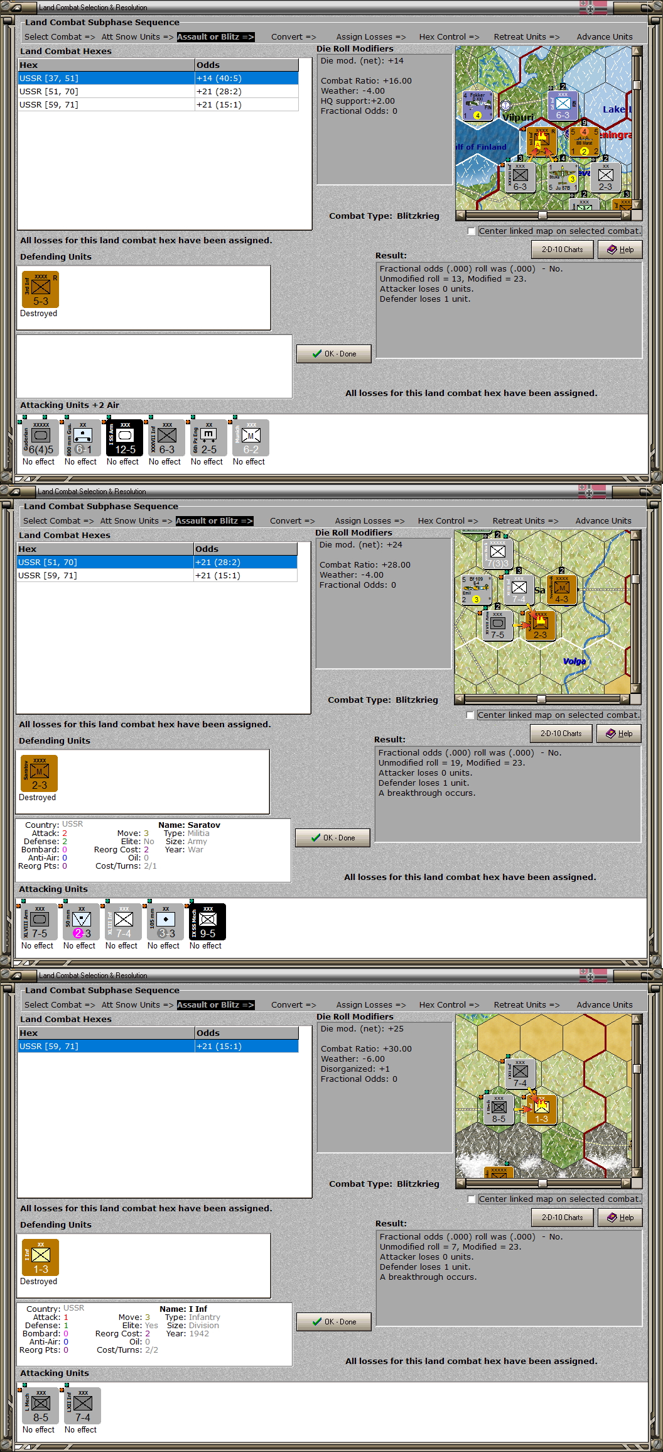This screenshot has height=1452, width=663.
Task: Click the Odds column header in top window
Action: (247, 65)
